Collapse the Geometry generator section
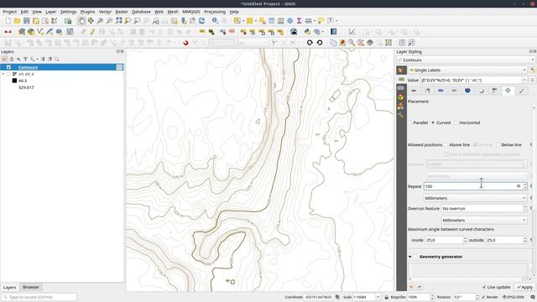The width and height of the screenshot is (537, 302). (x=410, y=257)
